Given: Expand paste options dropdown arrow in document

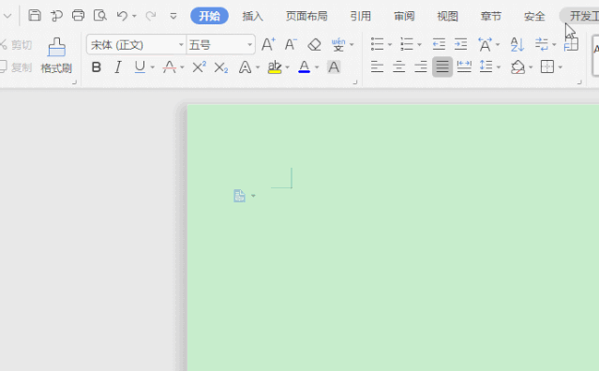Looking at the screenshot, I should [253, 196].
